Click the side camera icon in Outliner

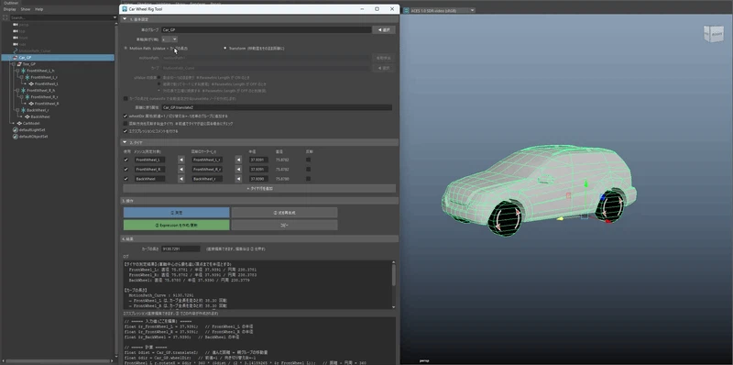[15, 44]
